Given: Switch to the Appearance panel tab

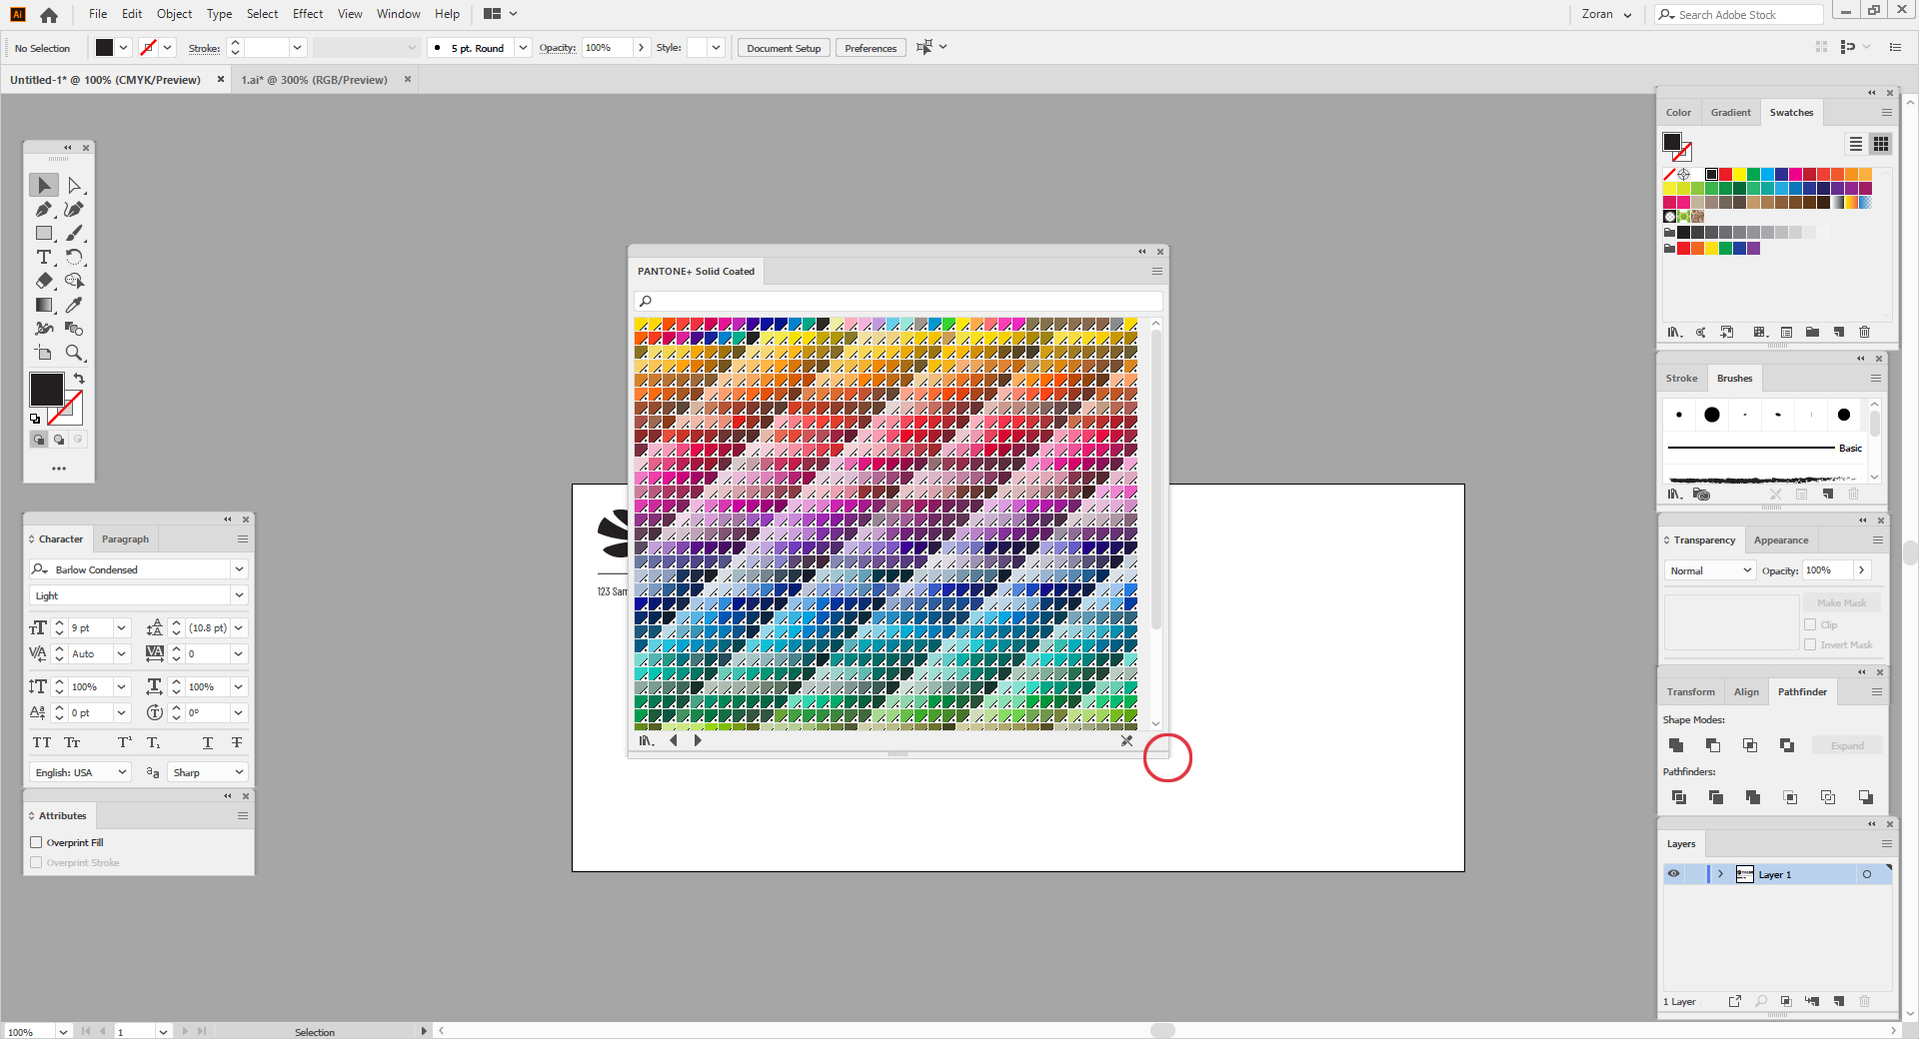Looking at the screenshot, I should [1781, 540].
